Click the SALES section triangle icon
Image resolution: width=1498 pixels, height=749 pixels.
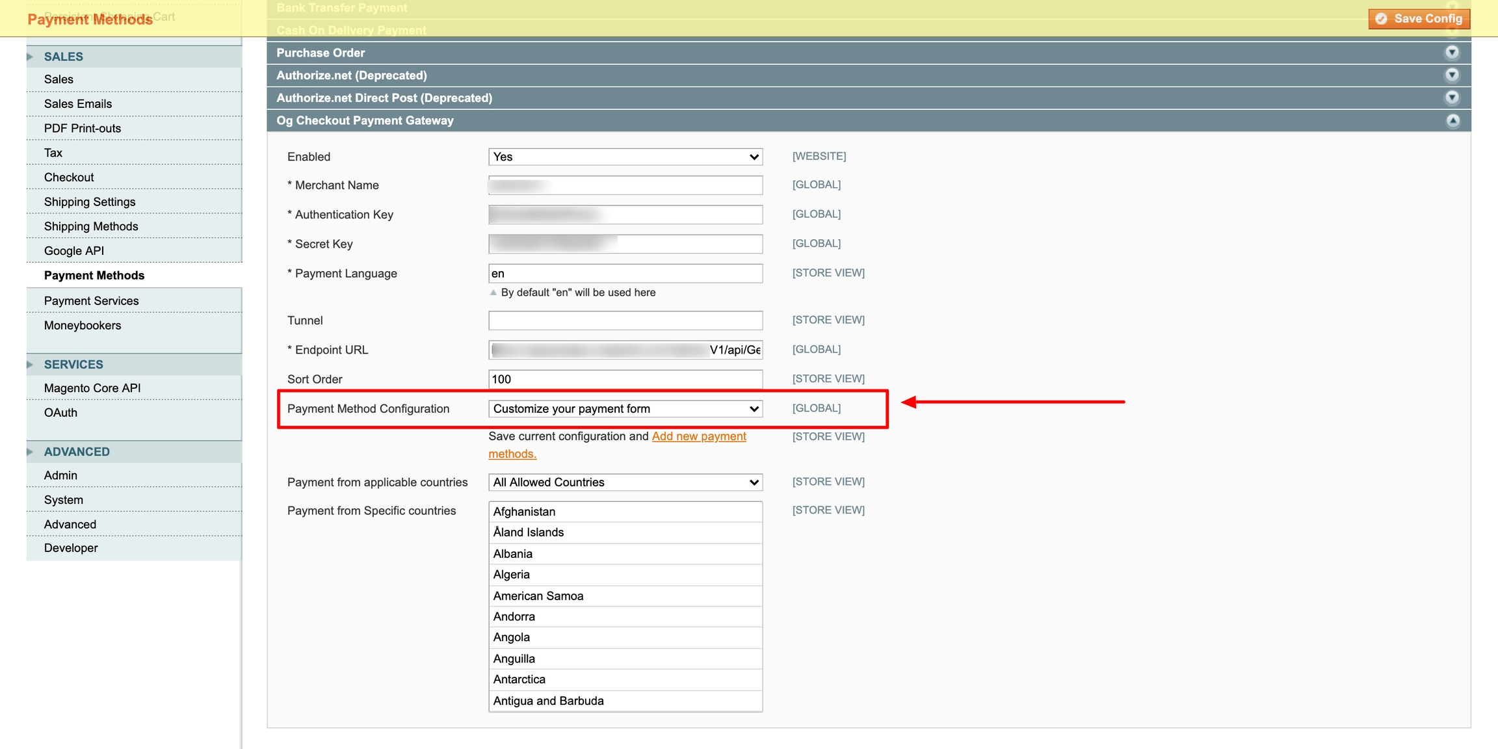30,57
